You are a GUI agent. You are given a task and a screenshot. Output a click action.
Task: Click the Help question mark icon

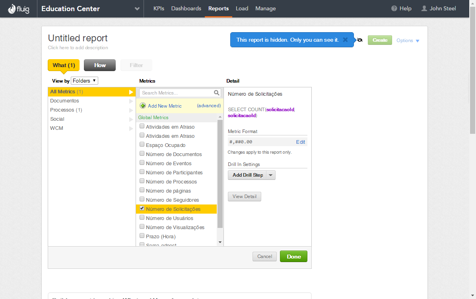pos(394,8)
